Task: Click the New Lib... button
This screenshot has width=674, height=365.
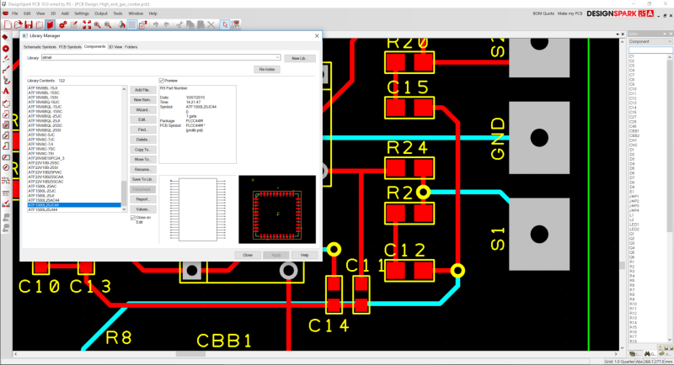Action: click(300, 58)
